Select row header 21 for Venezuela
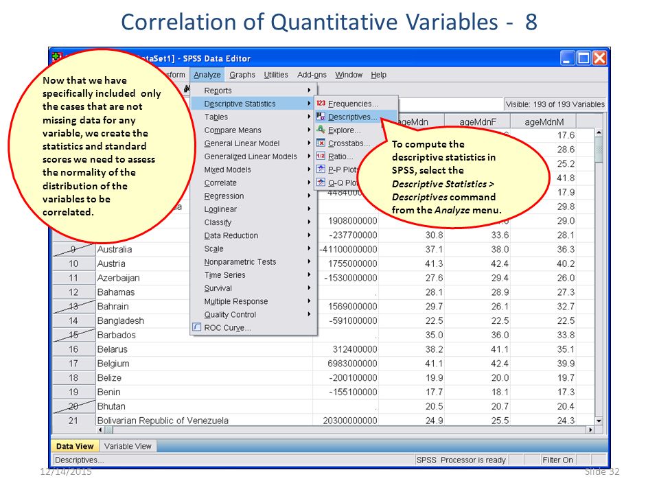Viewport: 659px width, 494px height. click(x=73, y=421)
